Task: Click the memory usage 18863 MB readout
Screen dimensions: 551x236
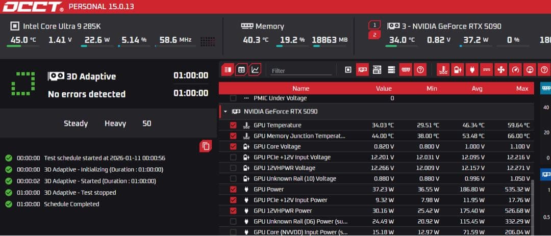Action: [330, 40]
